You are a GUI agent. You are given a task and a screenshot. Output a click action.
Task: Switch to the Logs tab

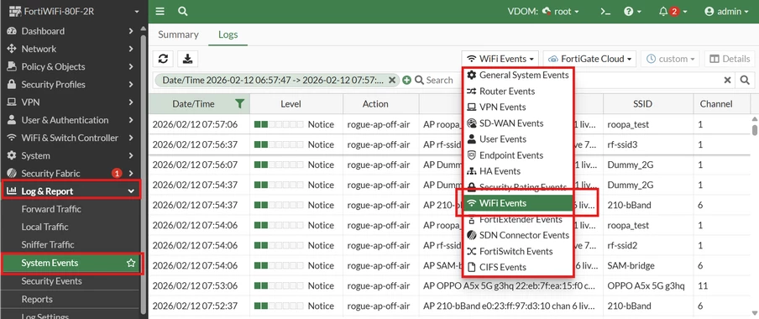click(228, 34)
